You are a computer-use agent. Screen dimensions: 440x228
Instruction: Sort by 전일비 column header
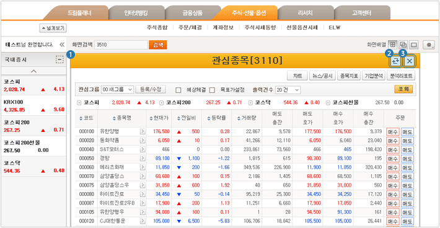click(187, 118)
